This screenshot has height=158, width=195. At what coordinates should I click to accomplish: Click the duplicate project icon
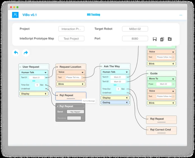point(162,39)
